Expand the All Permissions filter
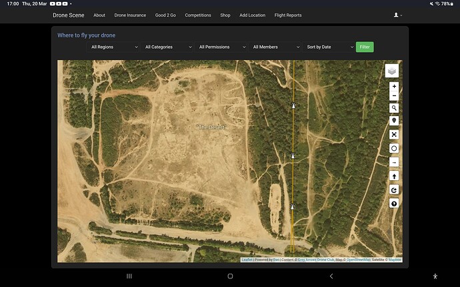460x287 pixels. point(222,47)
